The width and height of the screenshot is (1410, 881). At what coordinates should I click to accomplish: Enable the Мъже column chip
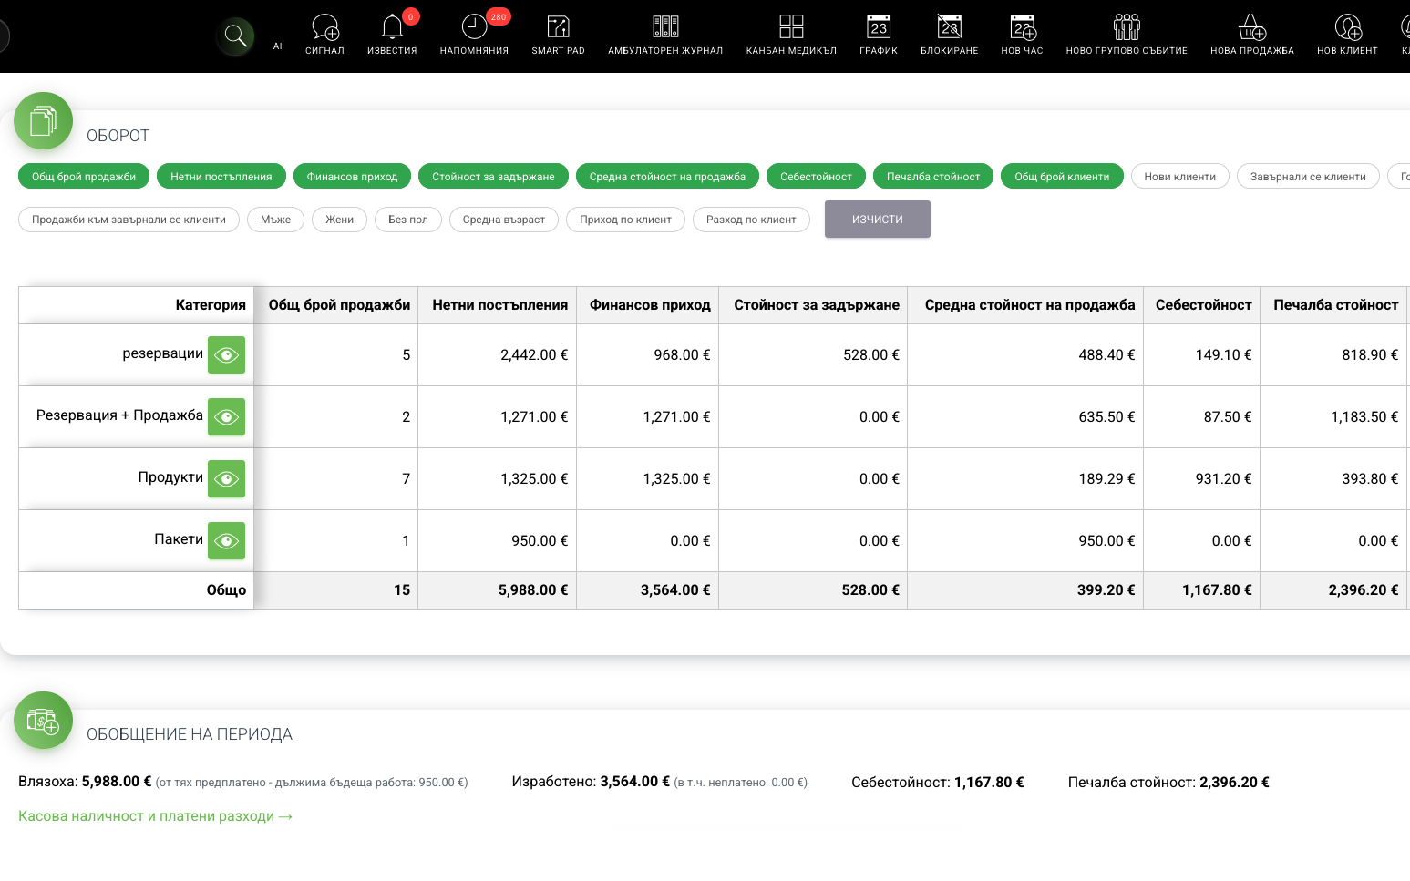click(275, 220)
